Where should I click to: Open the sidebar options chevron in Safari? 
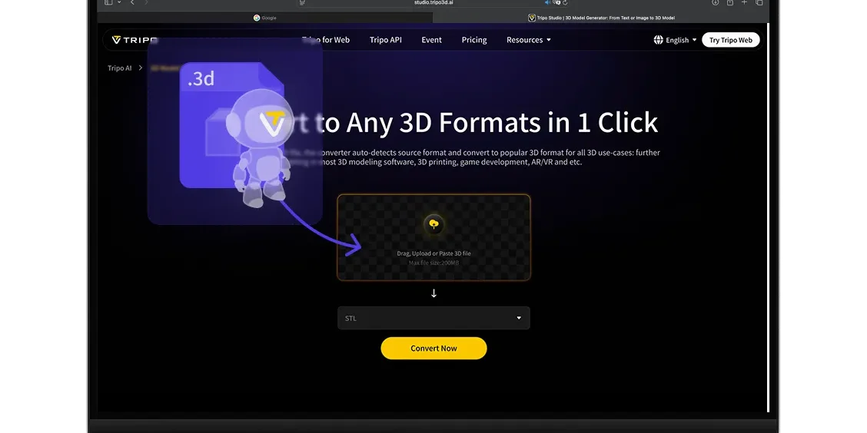point(119,3)
